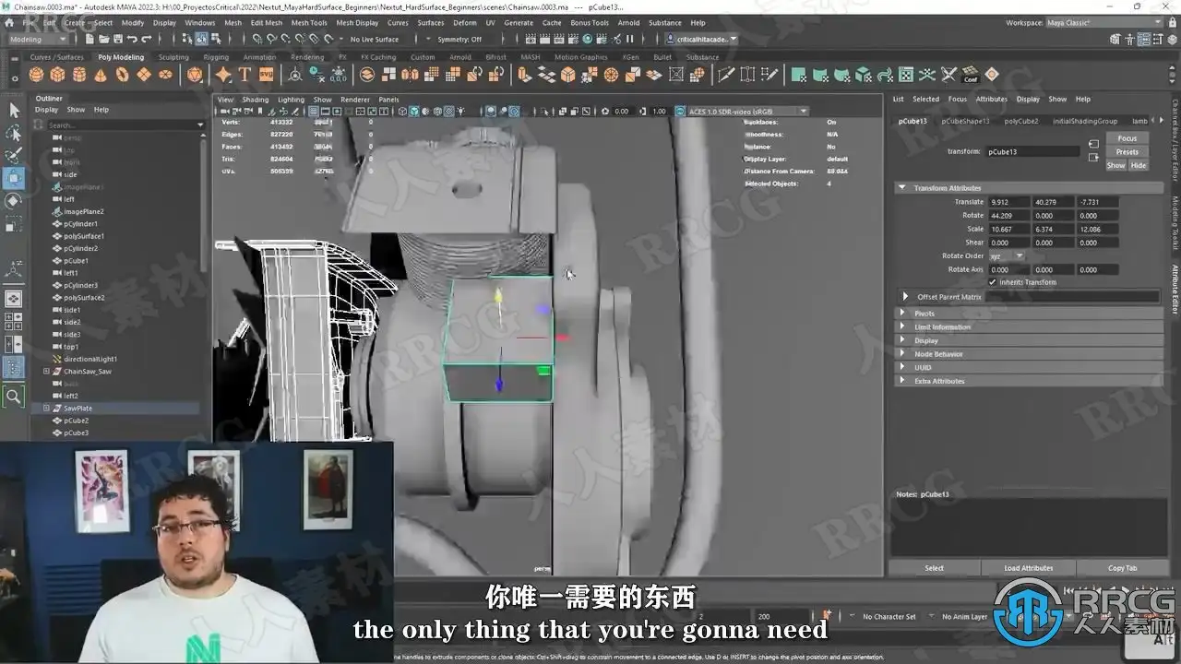Screen dimensions: 1181x664
Task: Choose the Select tool in the toolbox
Action: tap(14, 110)
